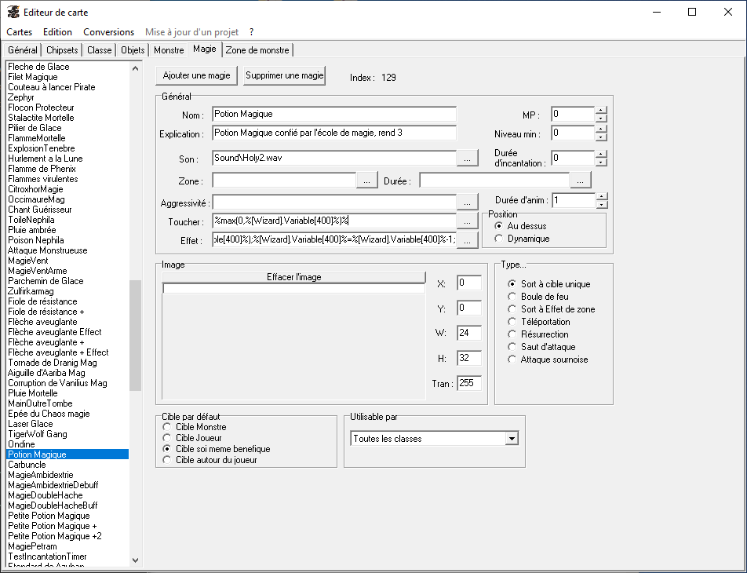This screenshot has height=573, width=747.
Task: Click the browse button next to Son field
Action: tap(467, 159)
